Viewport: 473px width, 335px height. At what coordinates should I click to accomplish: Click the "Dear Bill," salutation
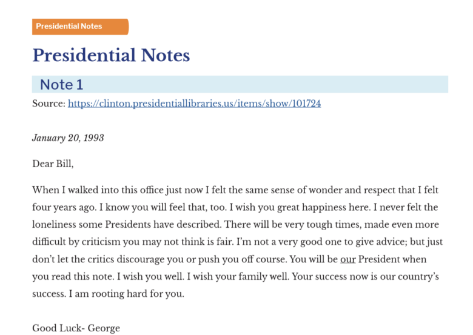[x=53, y=164]
